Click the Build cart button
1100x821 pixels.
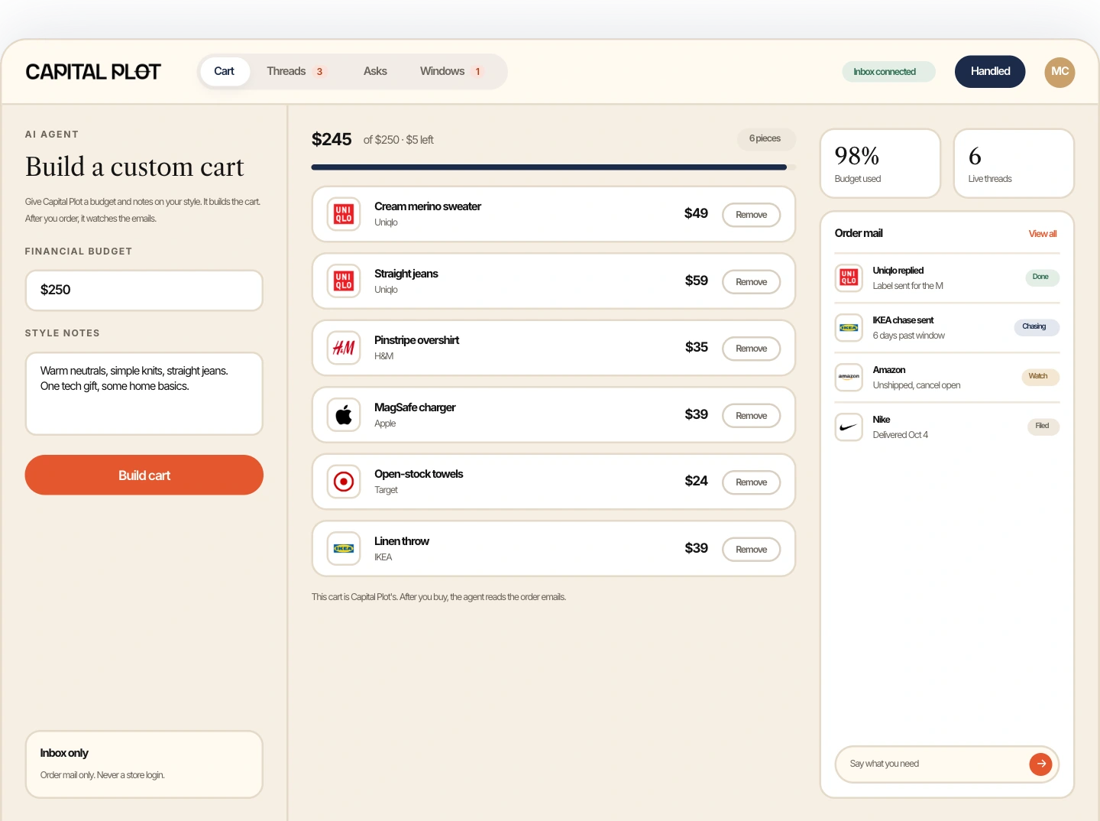click(x=144, y=475)
